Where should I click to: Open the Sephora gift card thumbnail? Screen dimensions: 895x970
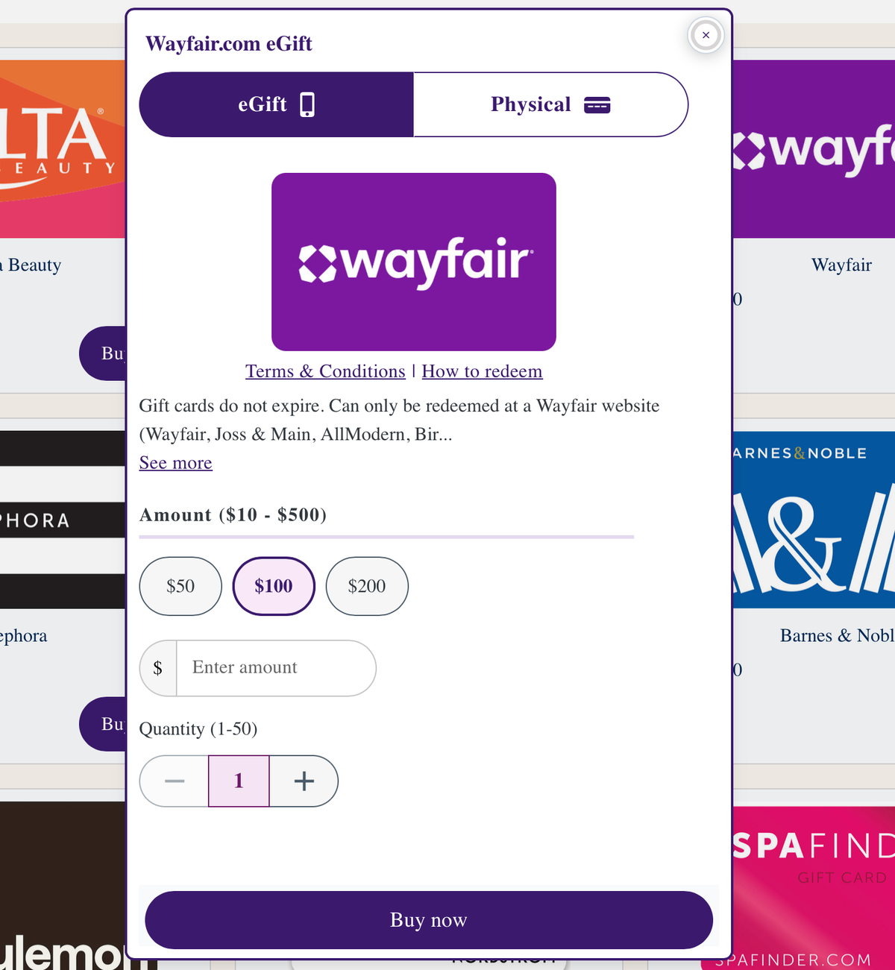[x=63, y=520]
